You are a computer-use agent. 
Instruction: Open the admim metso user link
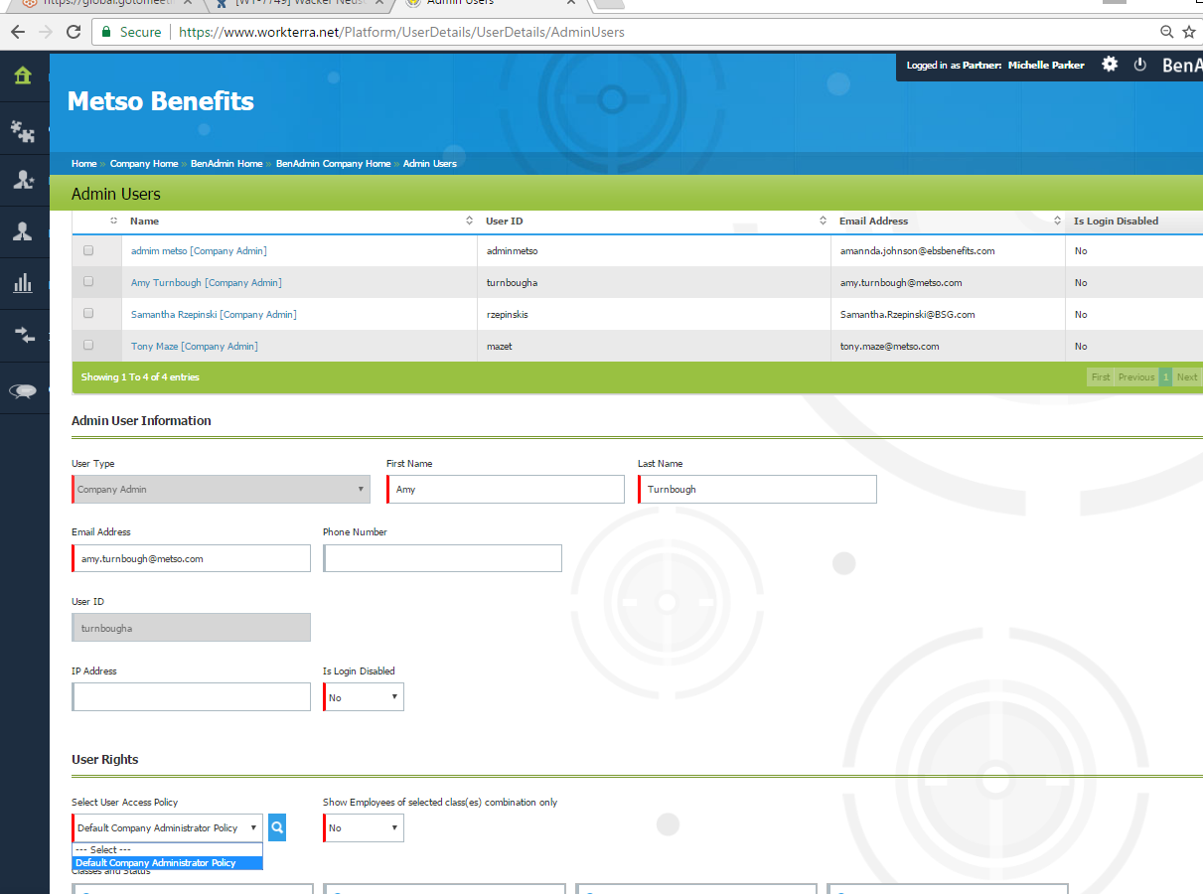click(199, 251)
